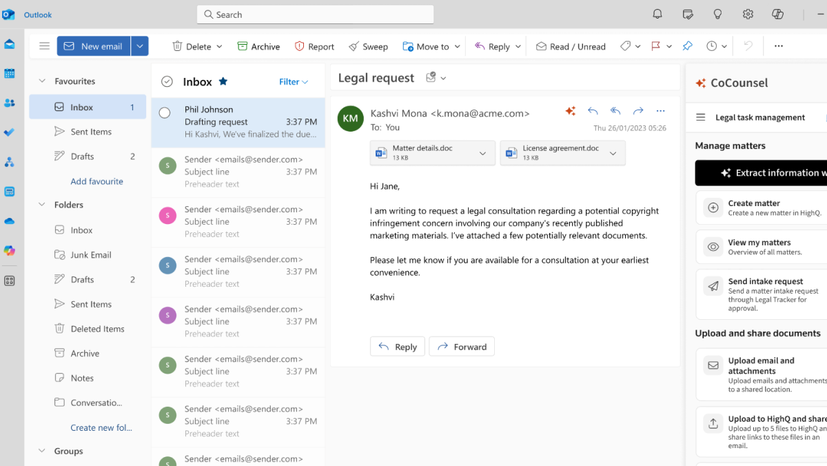827x466 pixels.
Task: Open Sweep from the toolbar
Action: 368,46
